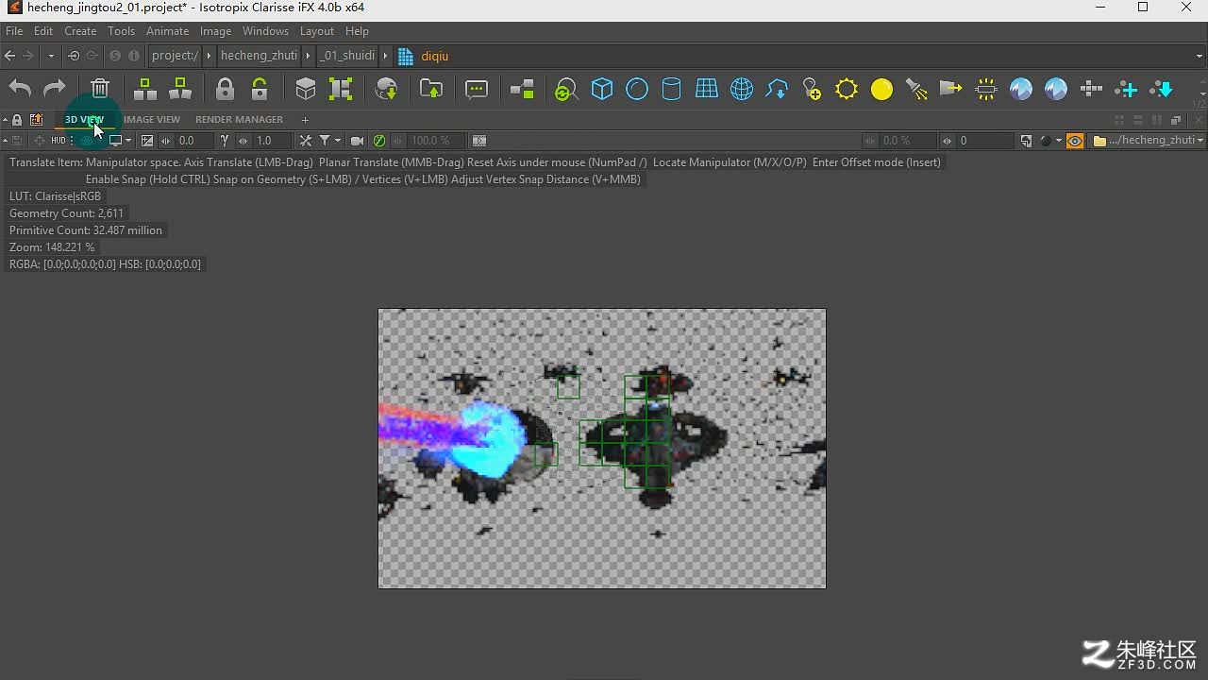Click the speech bubble comment icon
Viewport: 1208px width, 680px height.
477,89
